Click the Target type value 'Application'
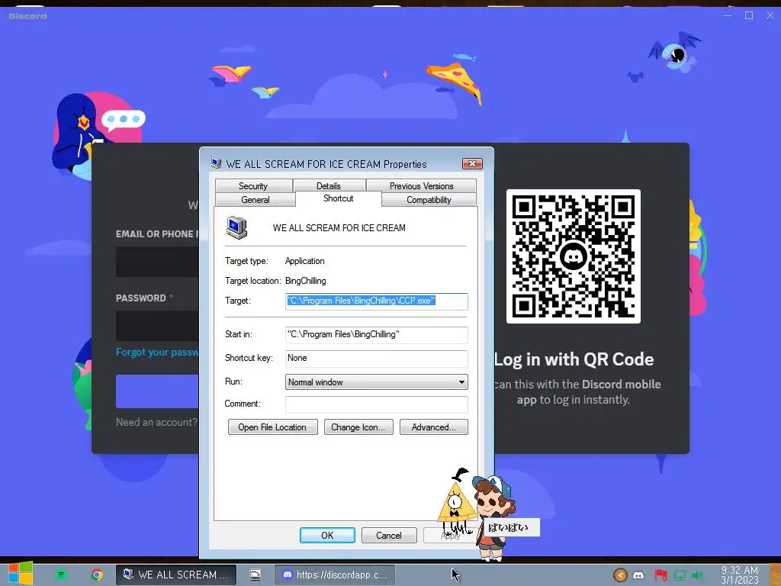781x586 pixels. click(304, 261)
